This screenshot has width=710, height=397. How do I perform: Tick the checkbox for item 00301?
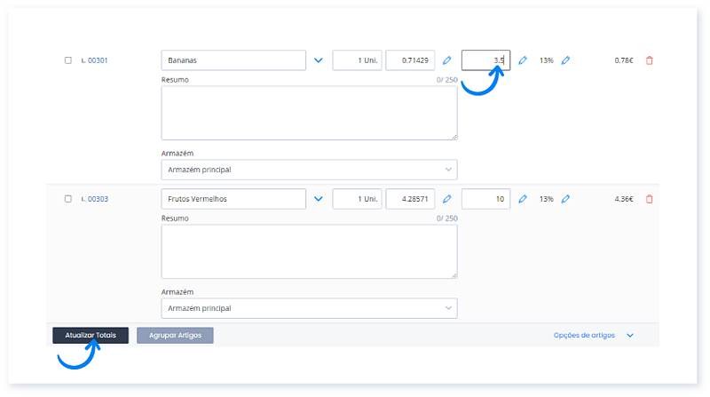pyautogui.click(x=68, y=60)
